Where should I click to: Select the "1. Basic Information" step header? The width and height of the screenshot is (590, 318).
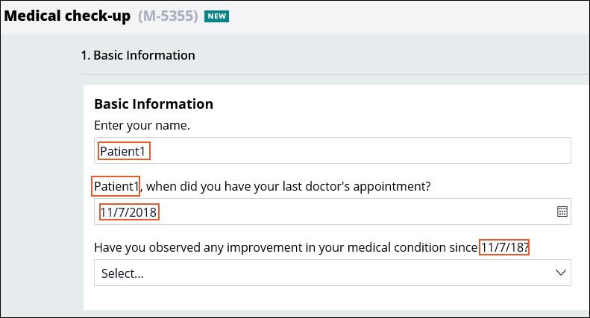click(x=138, y=55)
